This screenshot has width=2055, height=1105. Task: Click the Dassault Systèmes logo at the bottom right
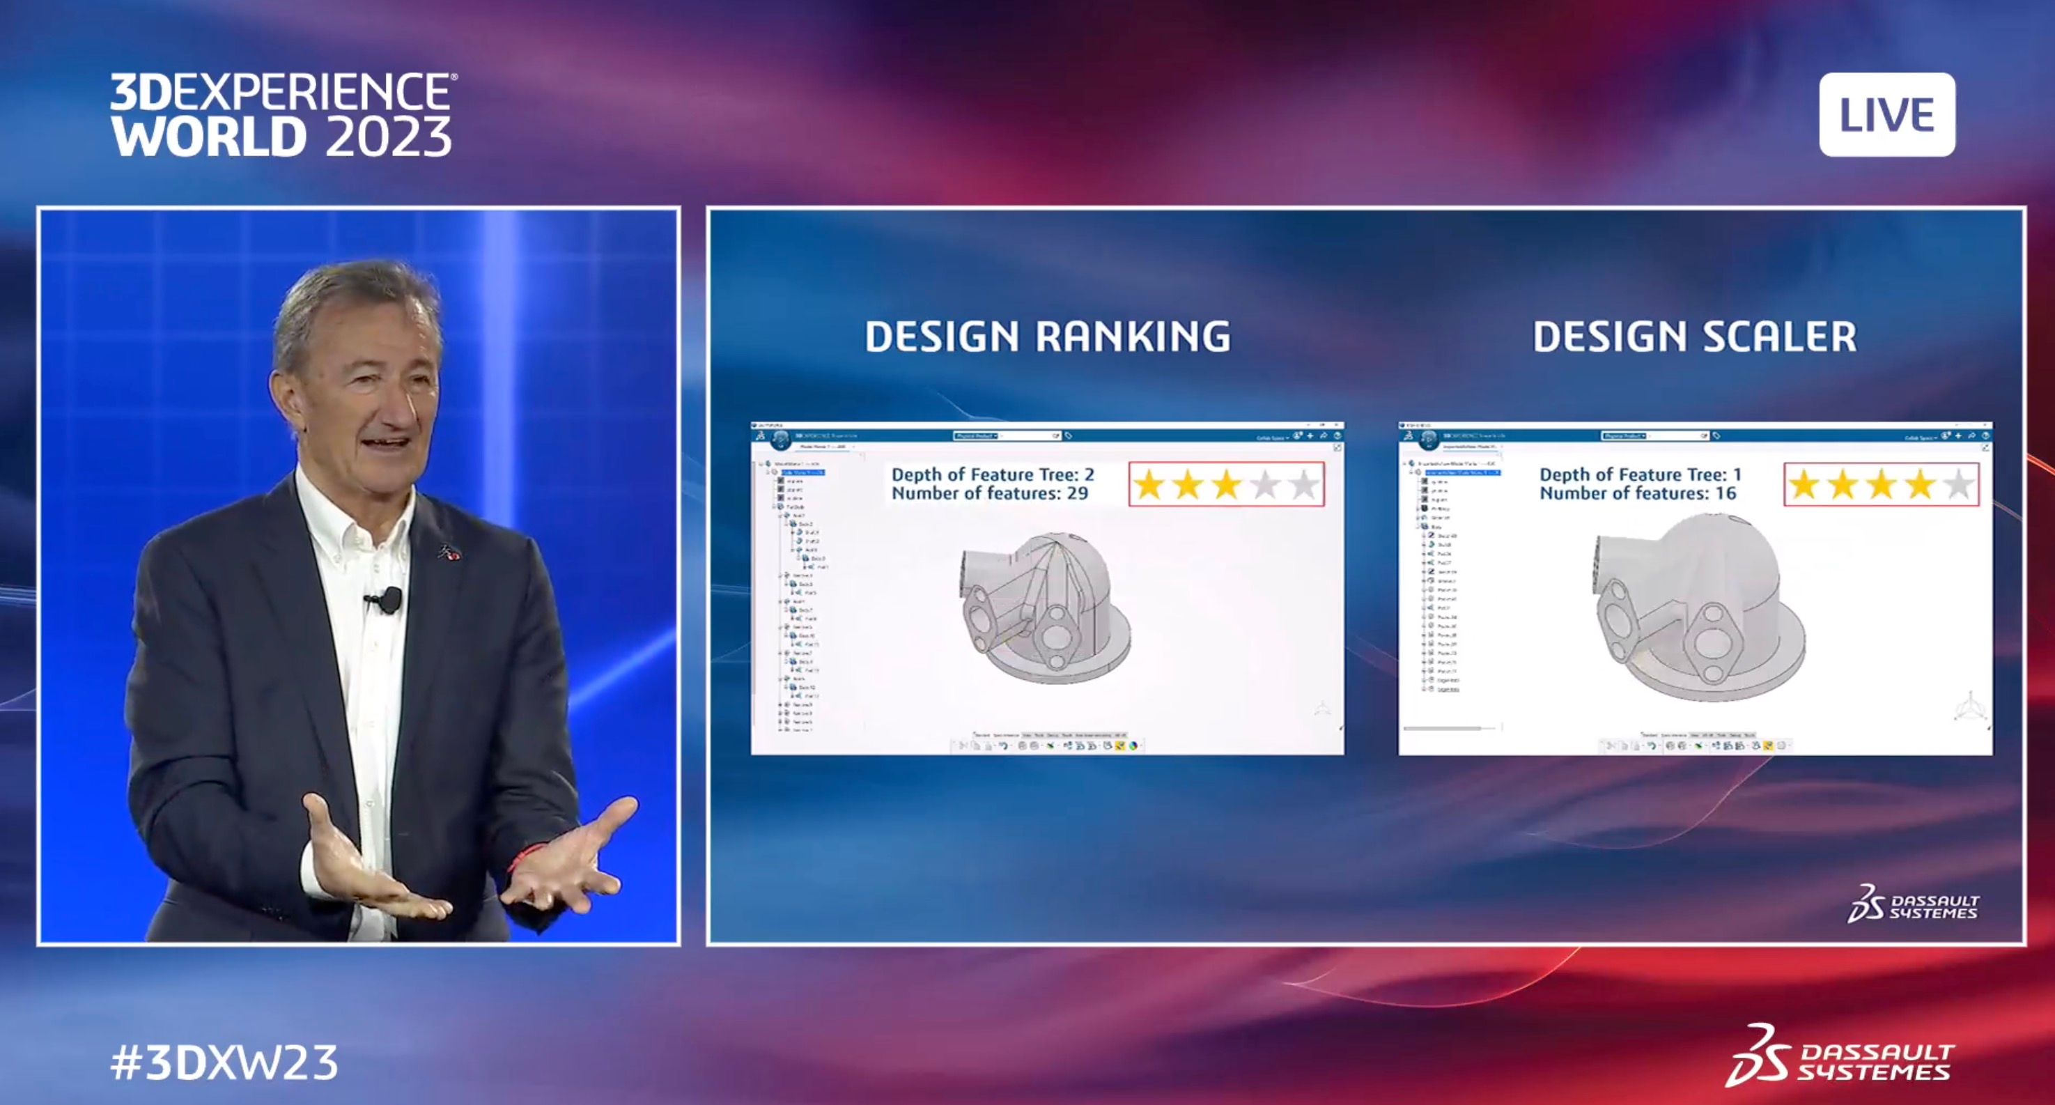[x=1840, y=1055]
